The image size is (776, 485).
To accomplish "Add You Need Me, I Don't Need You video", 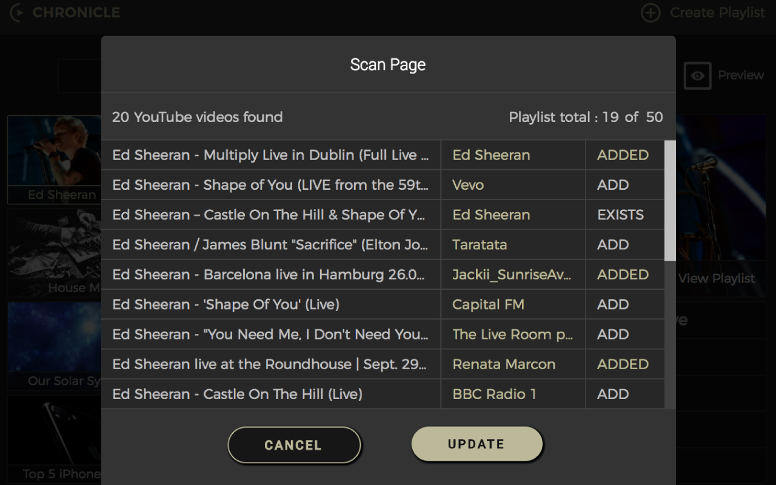I will [613, 335].
